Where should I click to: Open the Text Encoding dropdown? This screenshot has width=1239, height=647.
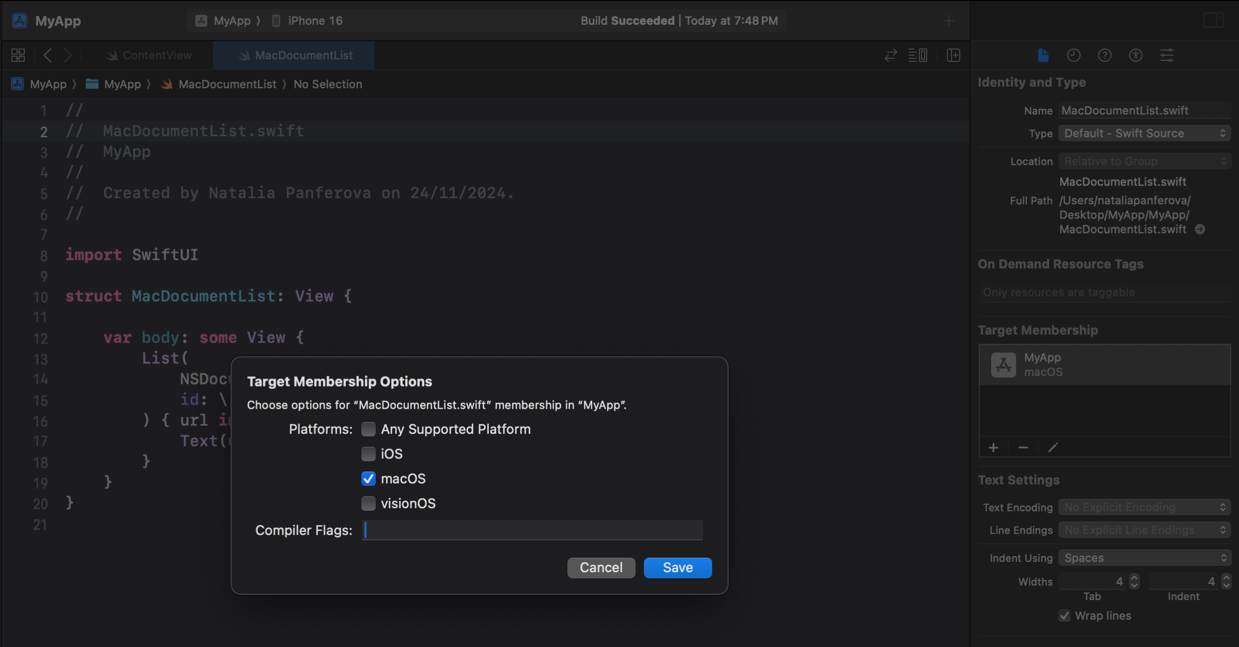(1145, 507)
